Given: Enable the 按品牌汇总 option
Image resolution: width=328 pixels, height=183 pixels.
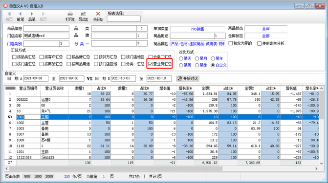Looking at the screenshot, I should 68,57.
